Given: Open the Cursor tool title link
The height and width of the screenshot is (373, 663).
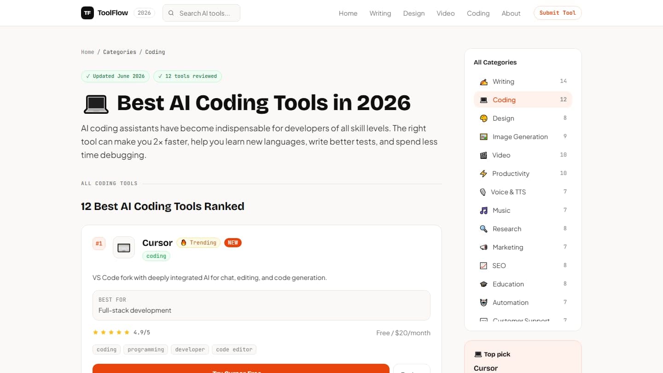Looking at the screenshot, I should point(157,243).
